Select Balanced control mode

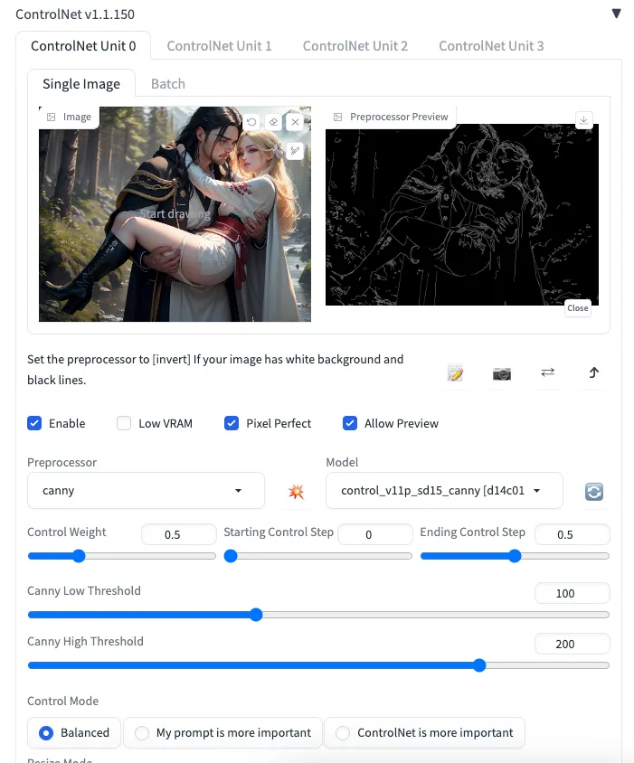point(74,732)
